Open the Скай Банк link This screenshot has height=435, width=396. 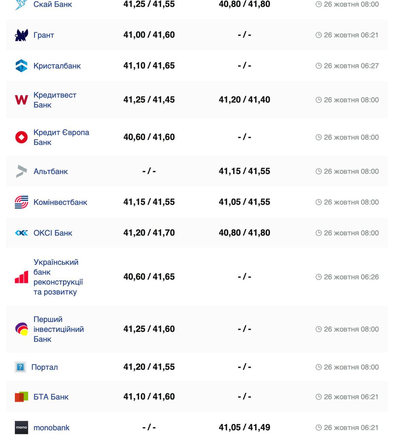tap(53, 4)
